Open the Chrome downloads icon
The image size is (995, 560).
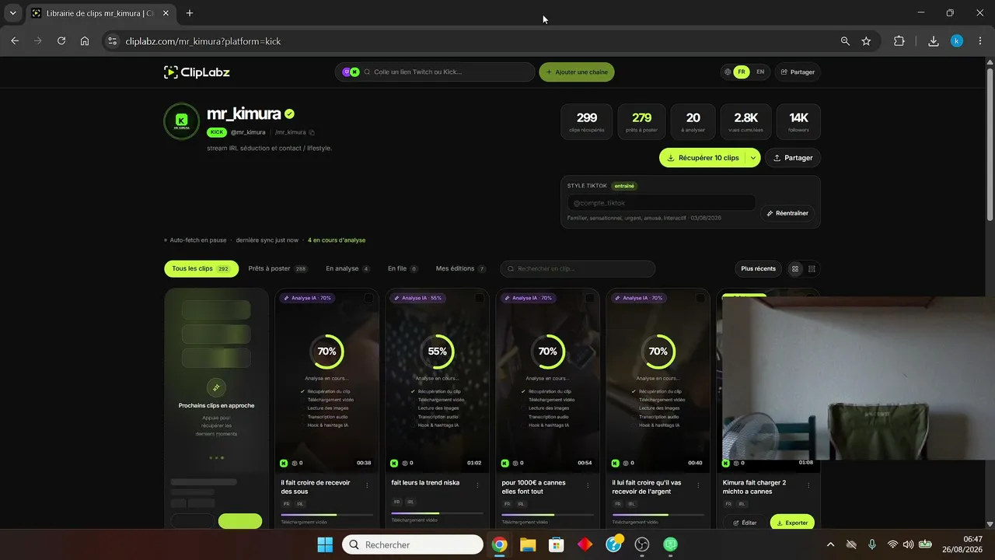point(934,41)
